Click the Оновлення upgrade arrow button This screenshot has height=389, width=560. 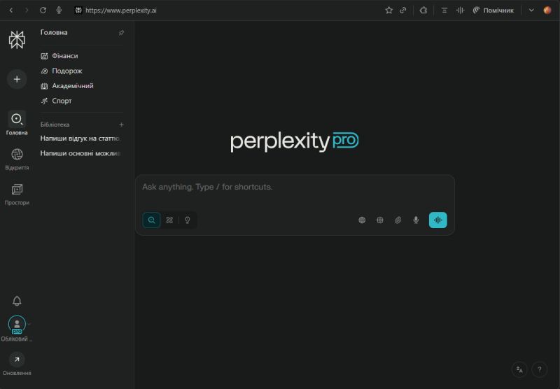(17, 360)
